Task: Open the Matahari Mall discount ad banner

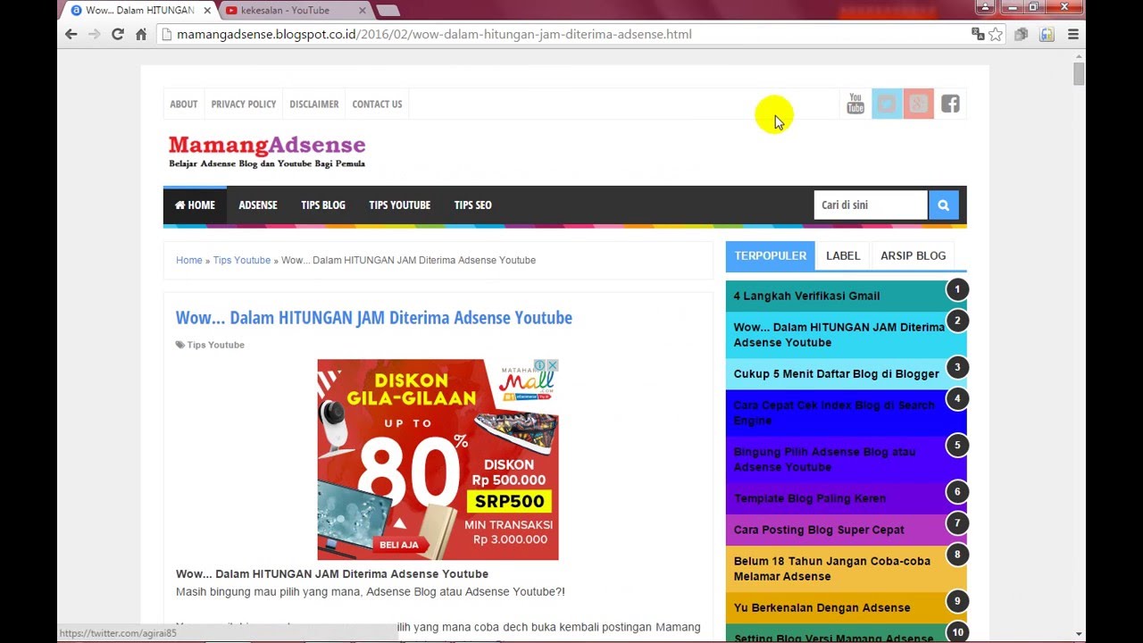Action: (x=438, y=460)
